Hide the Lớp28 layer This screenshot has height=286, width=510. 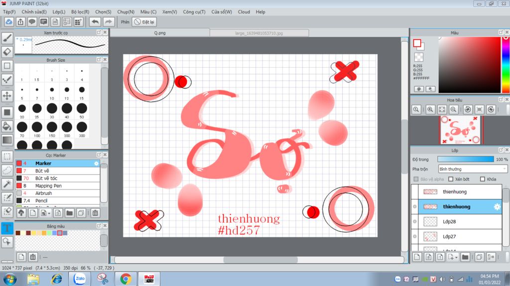pyautogui.click(x=415, y=222)
